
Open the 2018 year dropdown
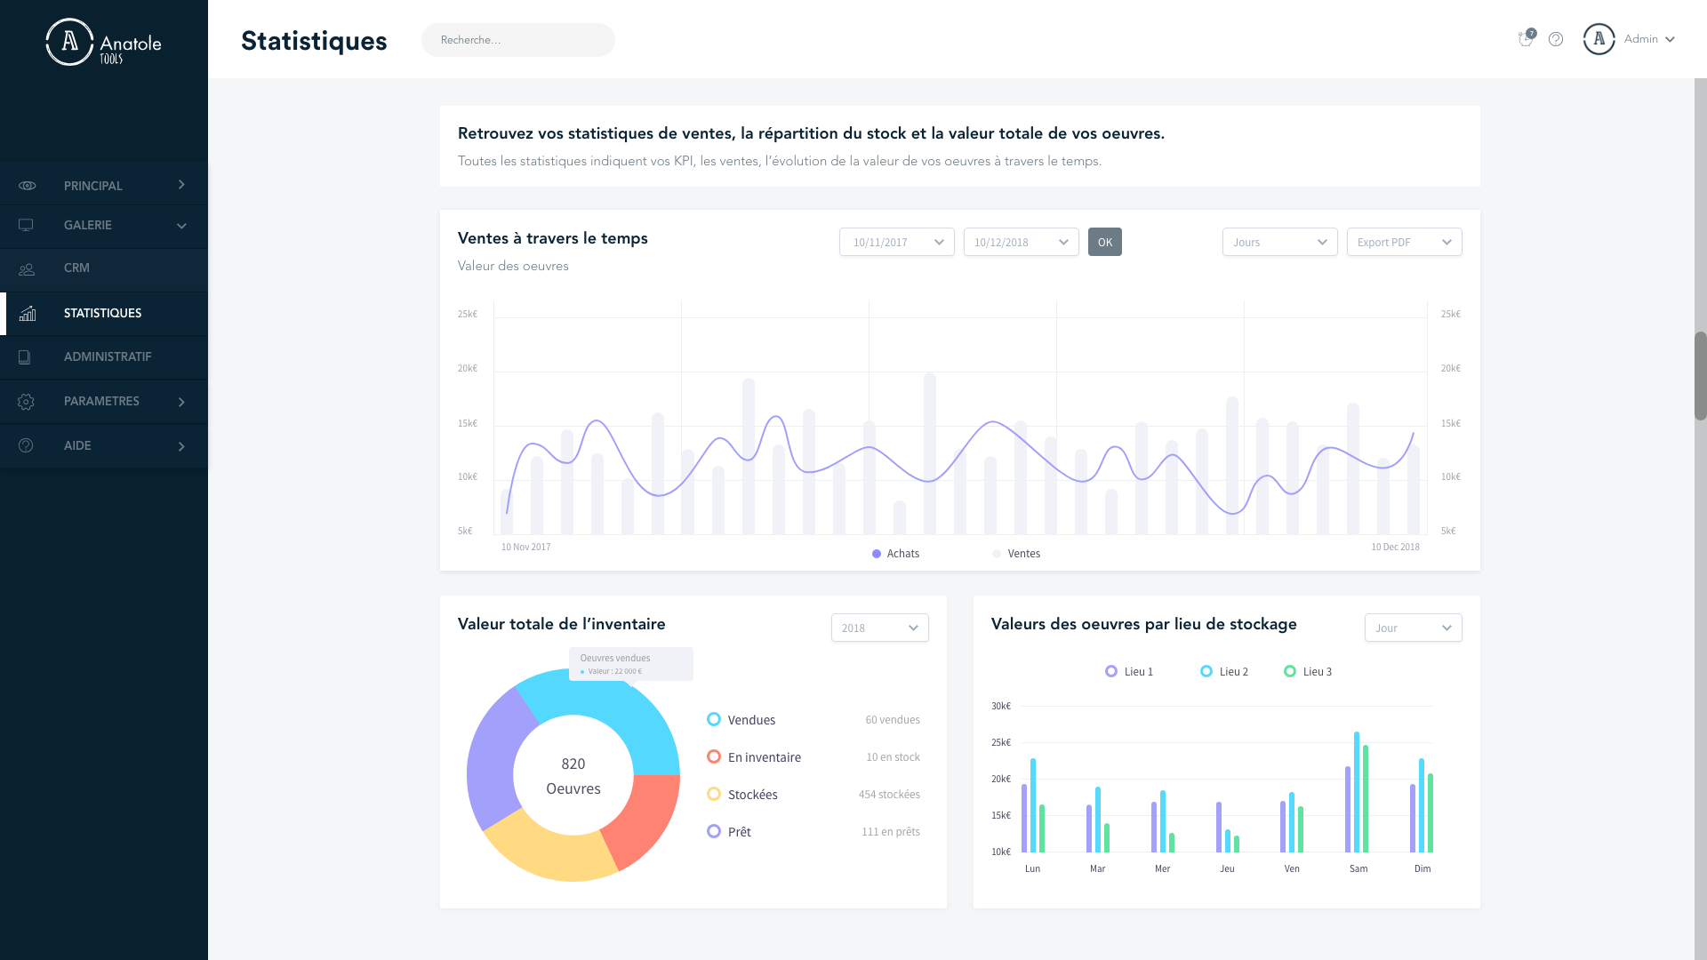(x=879, y=628)
